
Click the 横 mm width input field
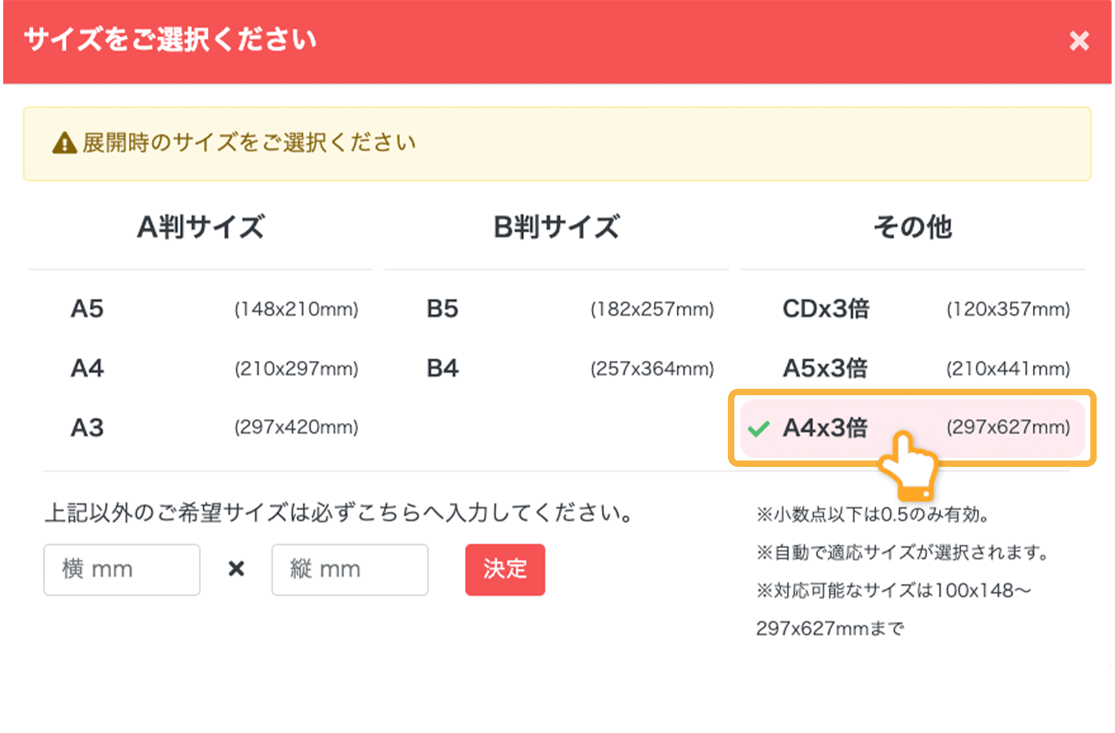click(122, 568)
